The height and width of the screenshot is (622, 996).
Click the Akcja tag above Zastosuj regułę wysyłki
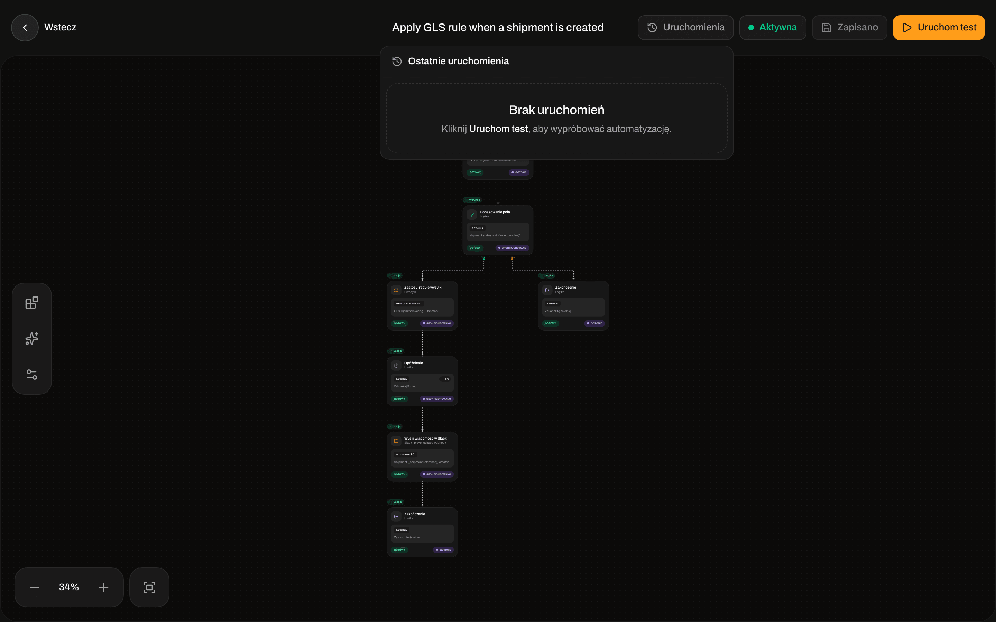[395, 276]
